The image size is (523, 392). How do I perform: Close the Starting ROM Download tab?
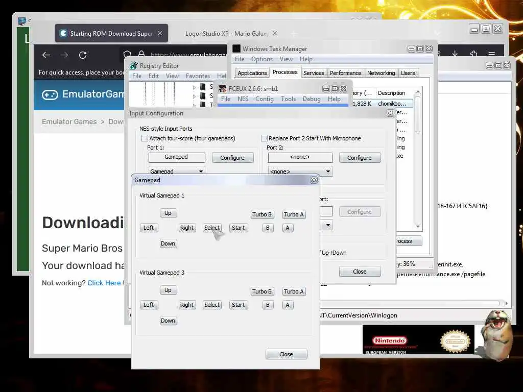point(160,33)
